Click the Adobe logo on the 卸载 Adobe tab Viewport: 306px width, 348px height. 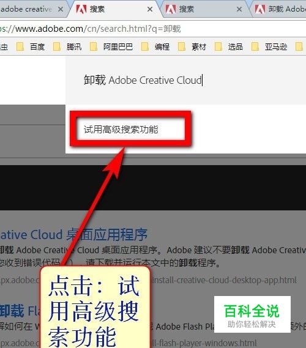coord(260,9)
